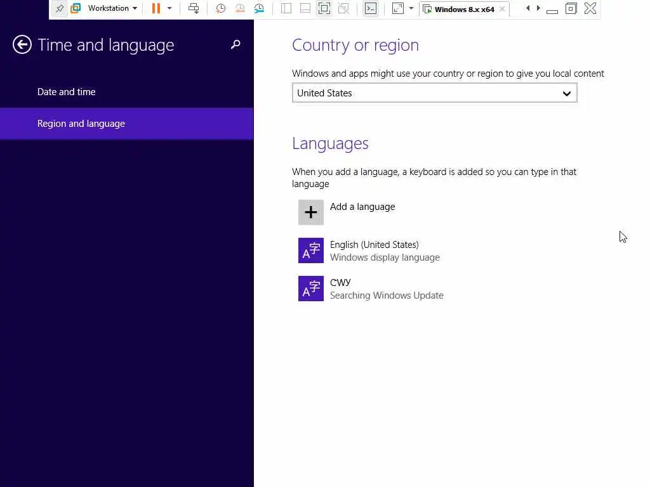
Task: Go to next tab with right arrow
Action: [x=538, y=8]
